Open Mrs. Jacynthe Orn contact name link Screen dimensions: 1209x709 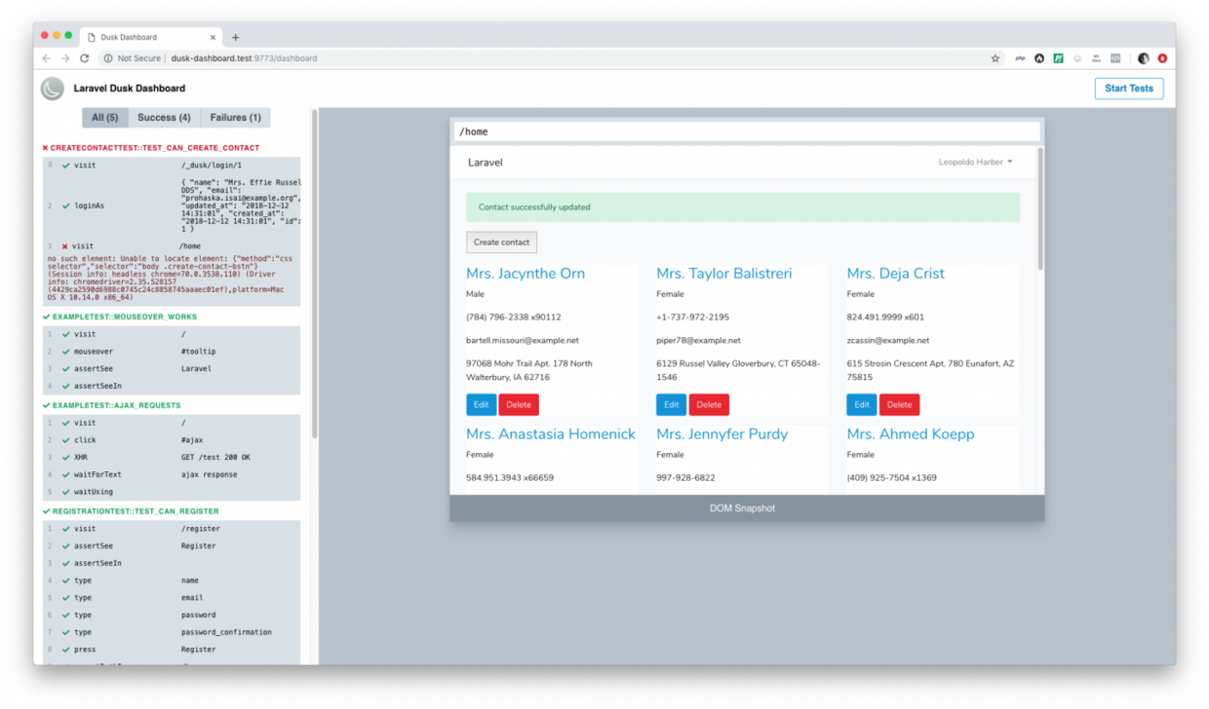526,274
